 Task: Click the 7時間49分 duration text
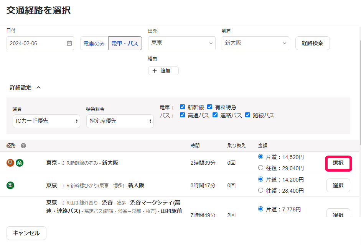[203, 215]
